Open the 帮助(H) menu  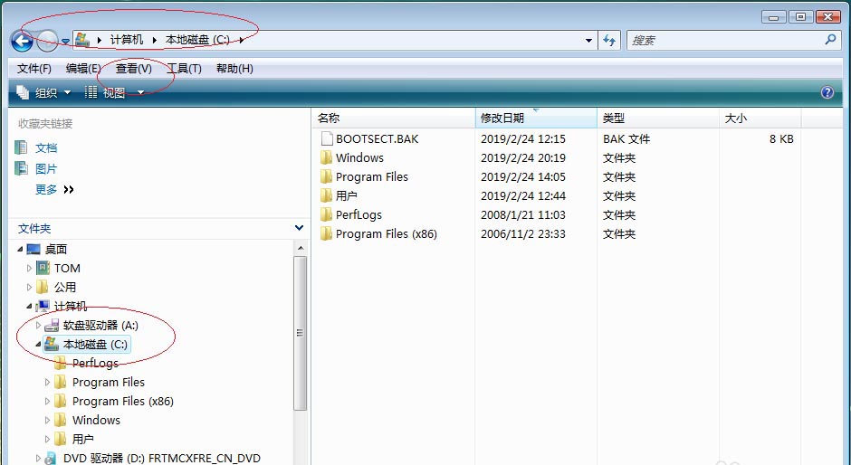[234, 69]
